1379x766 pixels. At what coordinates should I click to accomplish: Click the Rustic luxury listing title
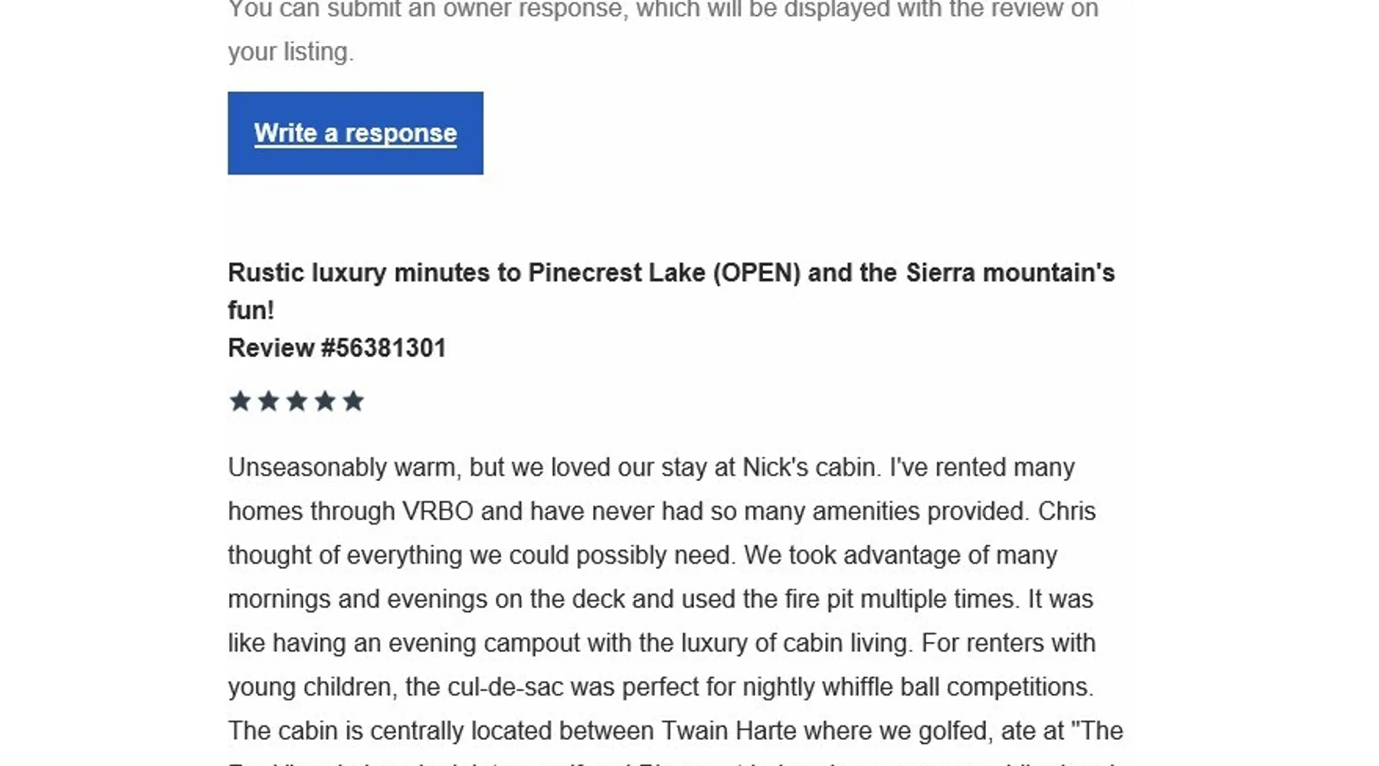(671, 291)
